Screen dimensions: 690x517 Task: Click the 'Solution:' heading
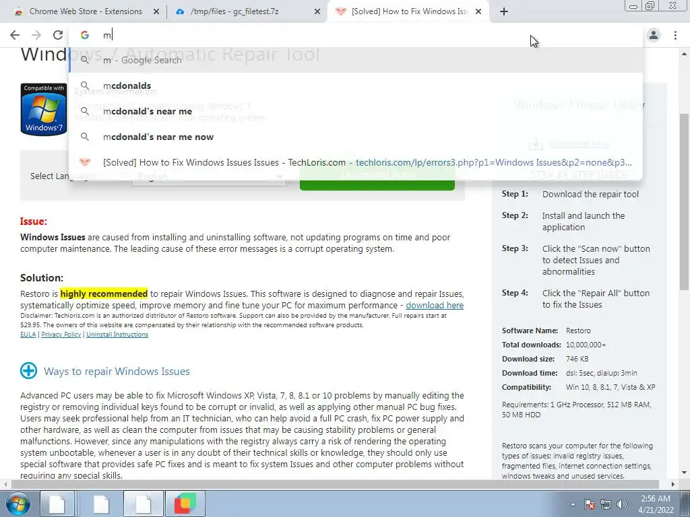(42, 278)
